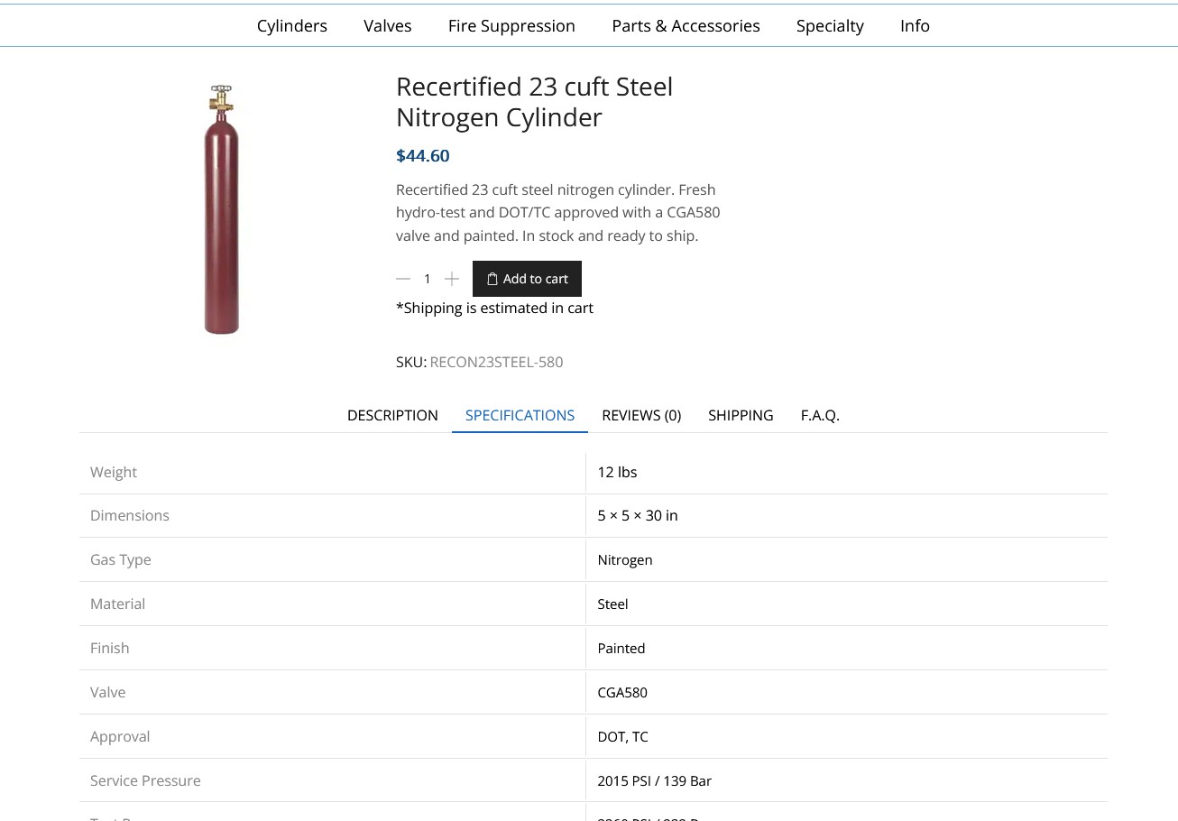Open the Specialty menu

830,26
